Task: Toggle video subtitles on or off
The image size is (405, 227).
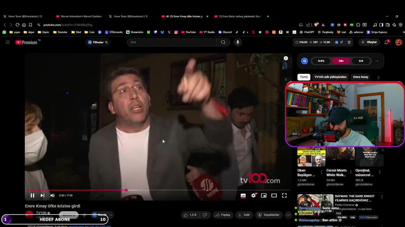Action: pyautogui.click(x=243, y=195)
